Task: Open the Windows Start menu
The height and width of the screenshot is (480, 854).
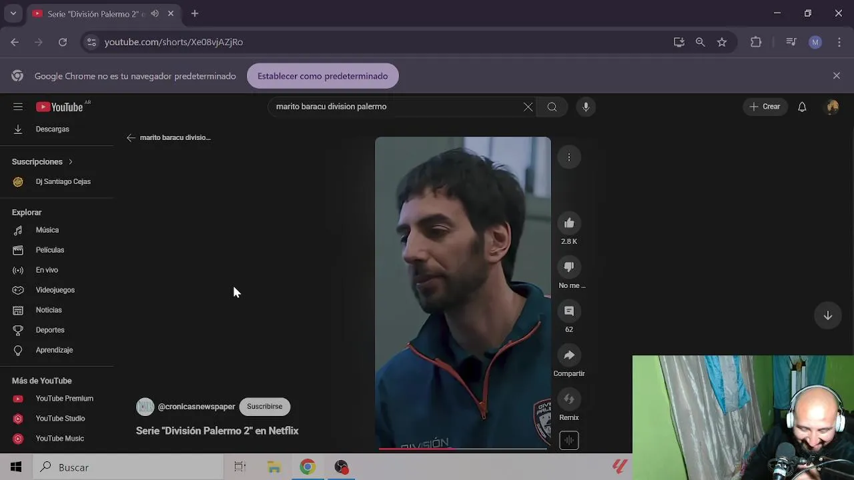Action: click(x=16, y=467)
